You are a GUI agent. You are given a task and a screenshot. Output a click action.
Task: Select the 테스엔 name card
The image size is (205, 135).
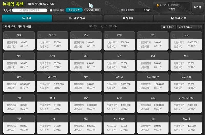click(53, 41)
